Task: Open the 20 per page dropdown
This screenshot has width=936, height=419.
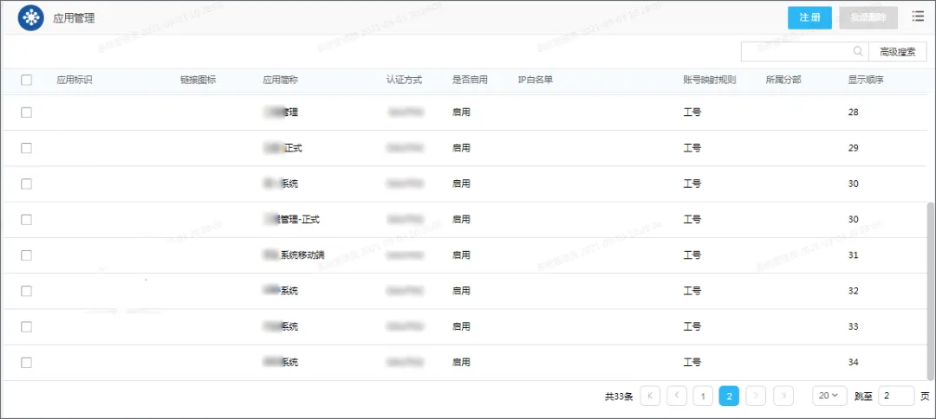Action: click(x=829, y=396)
